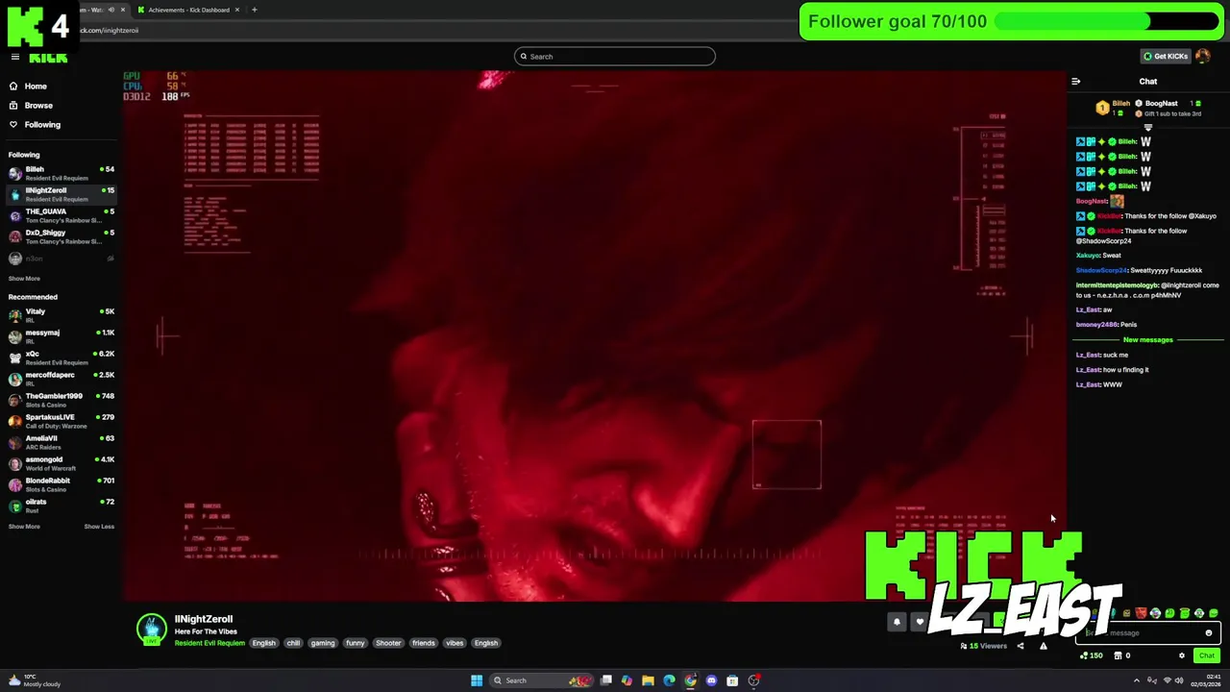Open recommended channel mercoffdaperc
The width and height of the screenshot is (1230, 692).
point(60,379)
